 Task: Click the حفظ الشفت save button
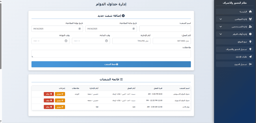(111, 64)
